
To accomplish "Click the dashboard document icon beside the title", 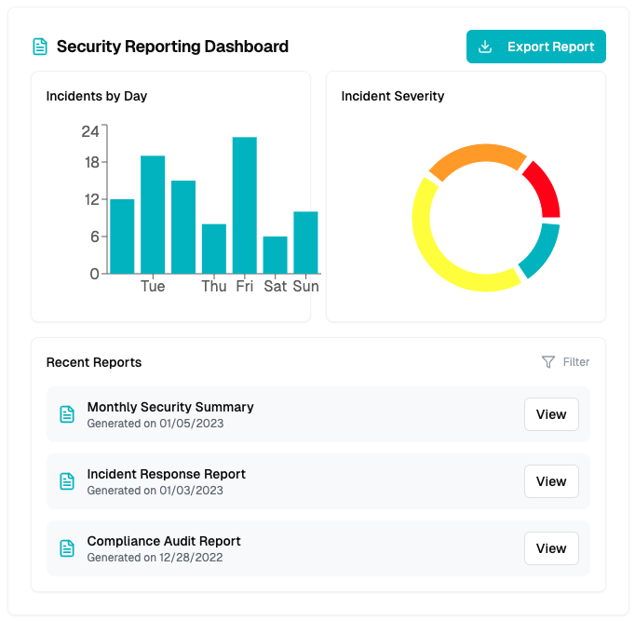I will (x=39, y=47).
